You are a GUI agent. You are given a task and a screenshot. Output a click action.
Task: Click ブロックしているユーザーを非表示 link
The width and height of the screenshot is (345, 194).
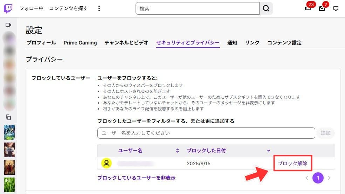tap(136, 178)
